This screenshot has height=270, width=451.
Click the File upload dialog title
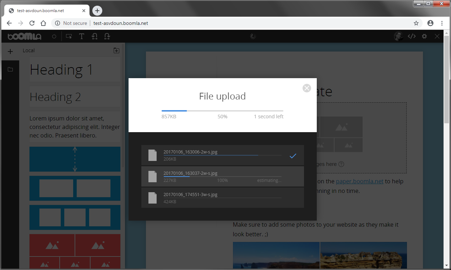(222, 96)
